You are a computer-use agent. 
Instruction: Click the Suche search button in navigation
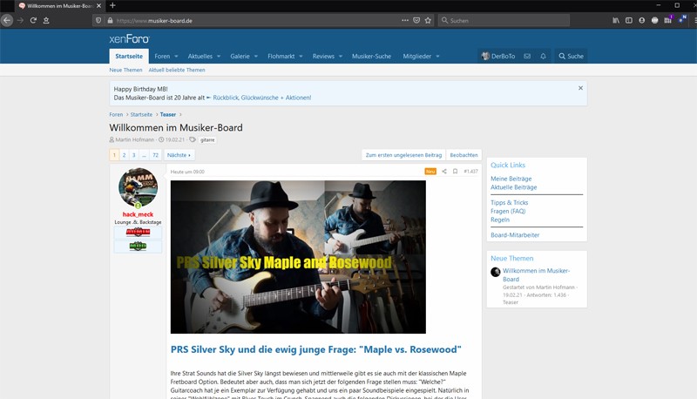click(x=571, y=56)
